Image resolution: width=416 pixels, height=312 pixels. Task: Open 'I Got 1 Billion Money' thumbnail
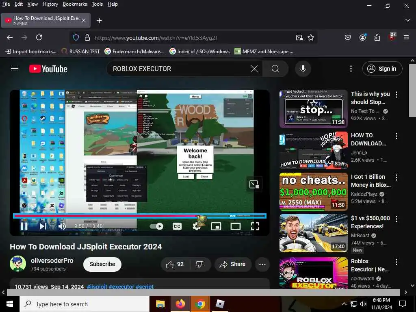click(314, 192)
